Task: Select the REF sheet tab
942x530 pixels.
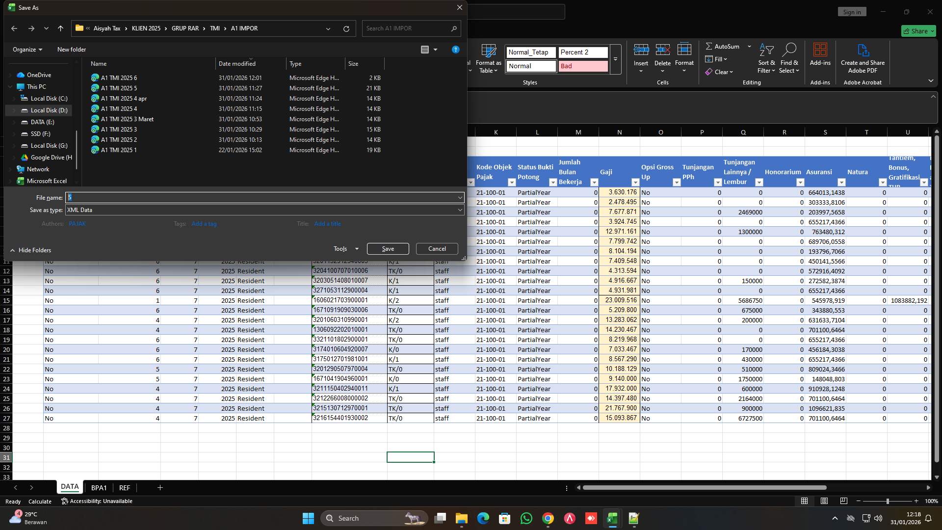Action: (124, 487)
